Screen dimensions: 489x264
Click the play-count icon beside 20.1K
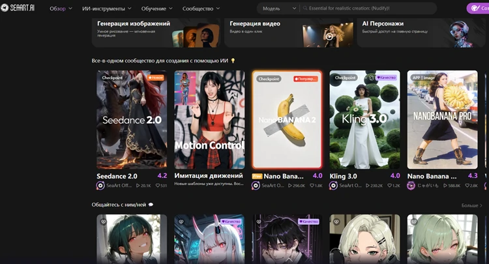(x=138, y=186)
